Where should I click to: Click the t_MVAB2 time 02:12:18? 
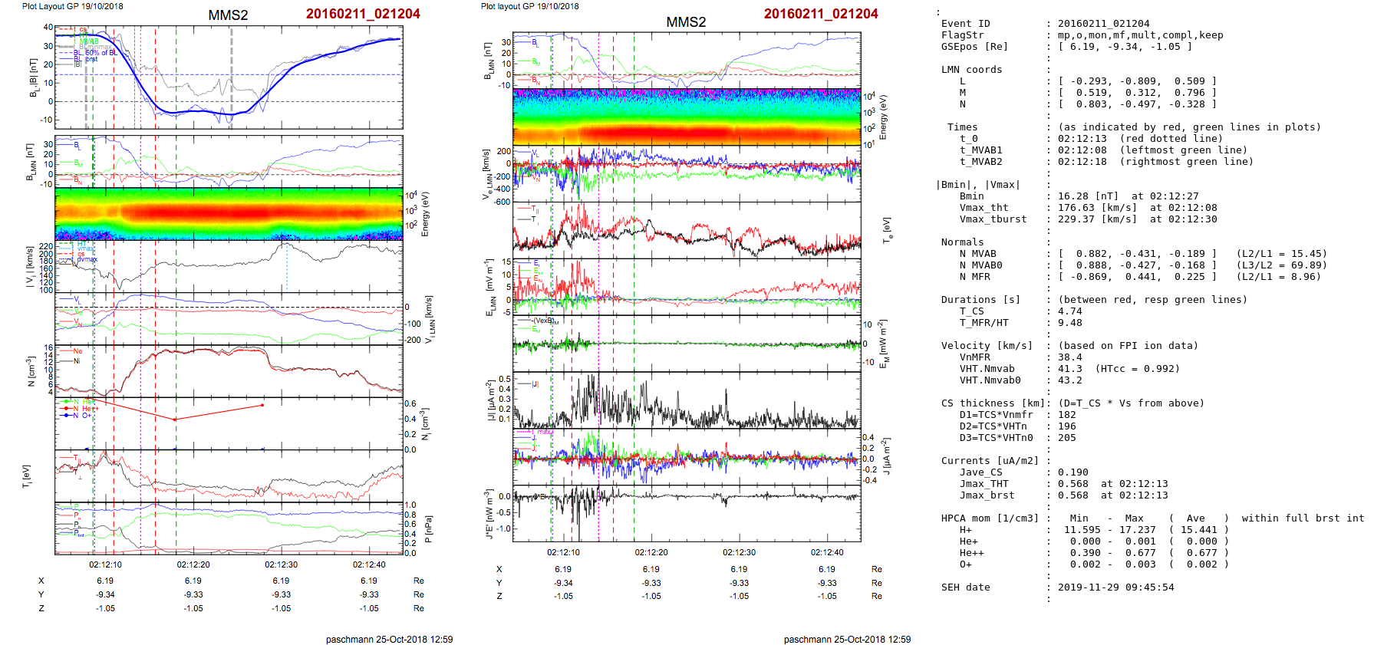coord(1082,162)
